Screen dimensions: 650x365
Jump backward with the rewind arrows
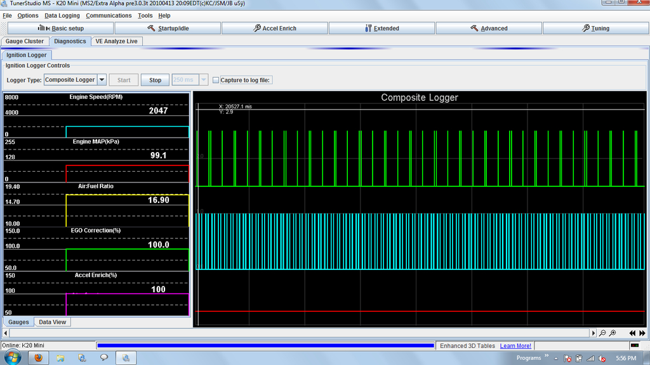pos(632,333)
